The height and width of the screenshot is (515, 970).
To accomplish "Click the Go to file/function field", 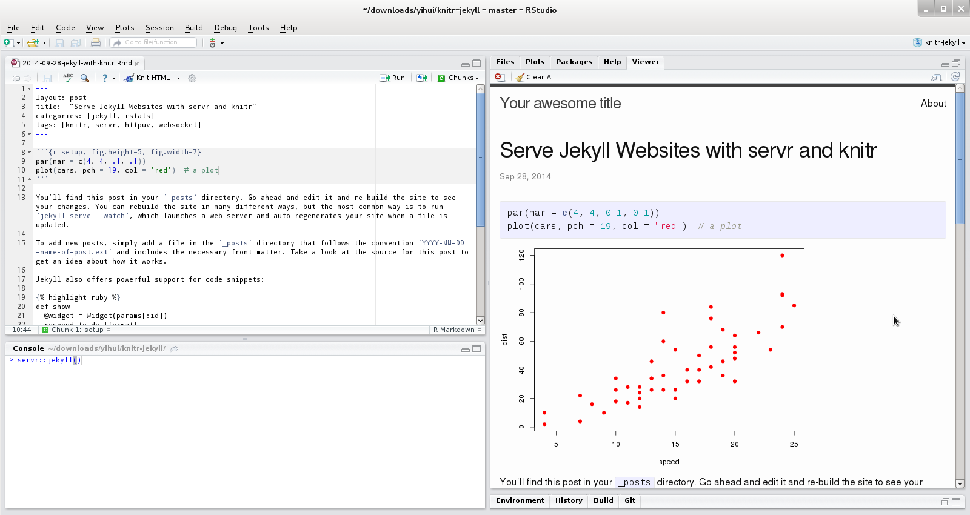I will click(153, 42).
